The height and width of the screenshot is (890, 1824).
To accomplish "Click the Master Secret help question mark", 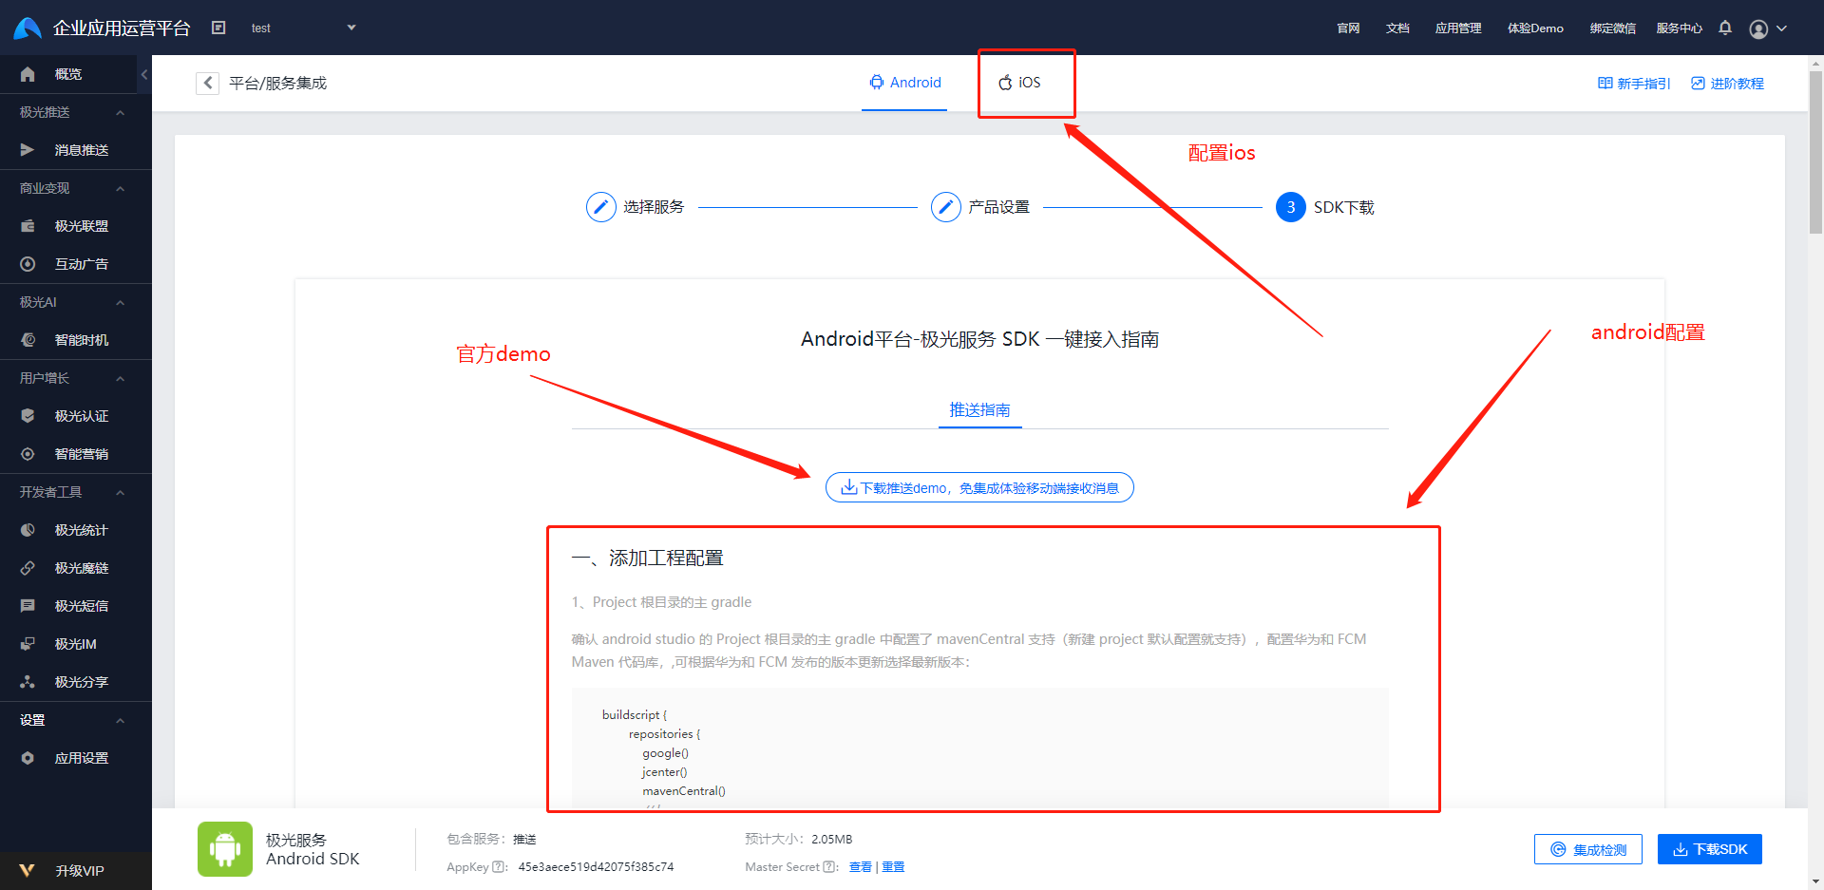I will point(829,867).
